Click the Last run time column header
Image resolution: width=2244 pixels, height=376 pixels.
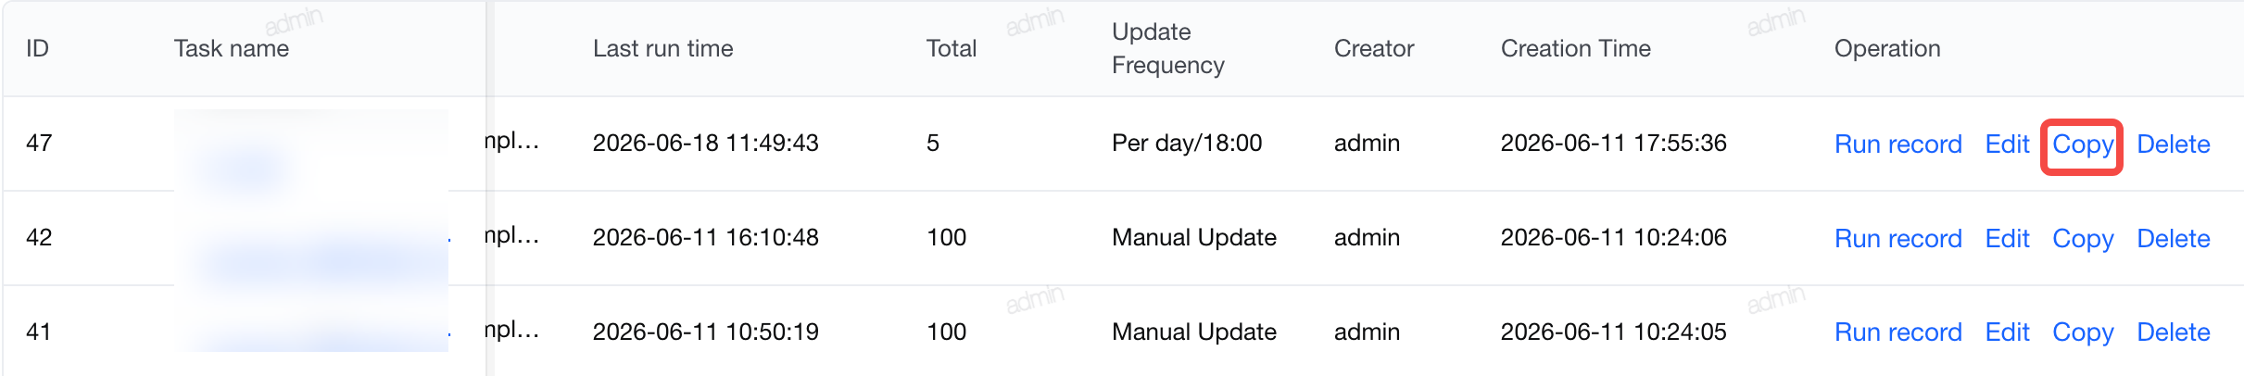click(x=662, y=48)
